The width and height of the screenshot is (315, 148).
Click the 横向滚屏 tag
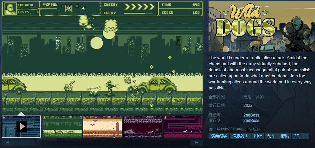coord(219,136)
